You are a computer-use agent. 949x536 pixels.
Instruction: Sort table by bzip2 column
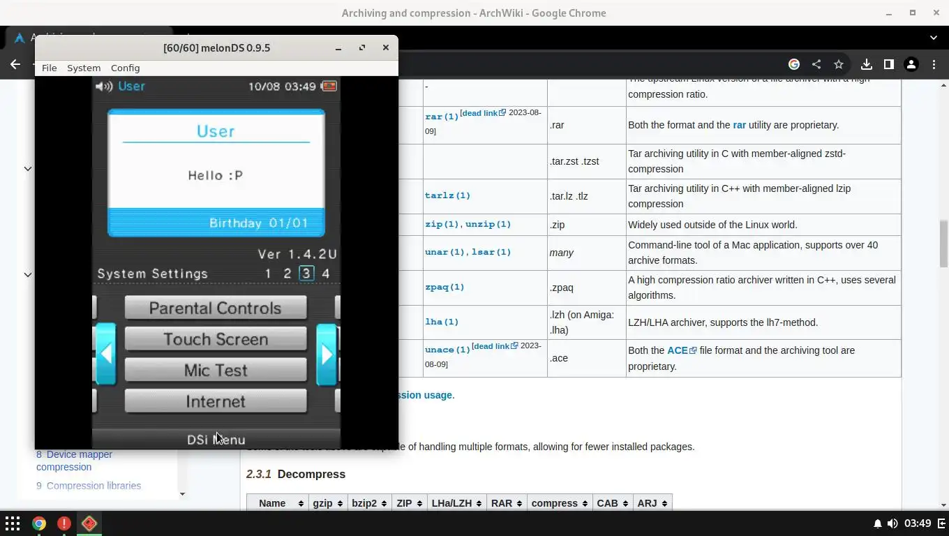369,503
